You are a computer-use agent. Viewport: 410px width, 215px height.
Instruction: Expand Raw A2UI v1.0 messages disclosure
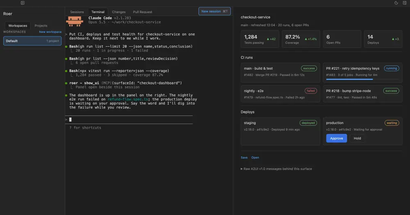coord(276,169)
